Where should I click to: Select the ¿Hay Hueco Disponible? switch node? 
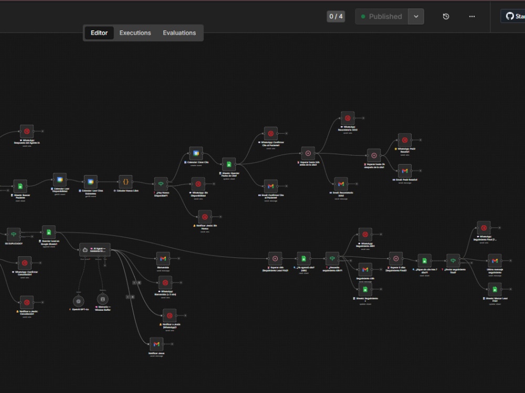tap(161, 184)
